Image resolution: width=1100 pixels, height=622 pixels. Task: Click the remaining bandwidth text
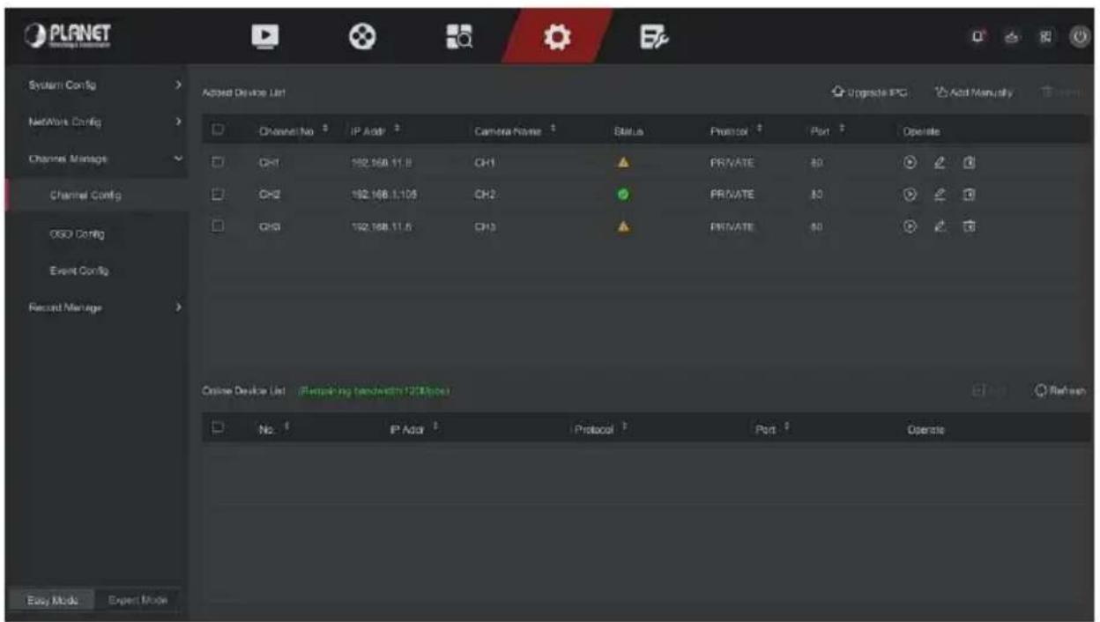click(x=376, y=390)
